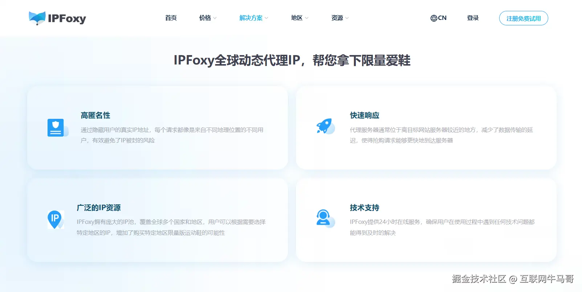
Task: Click the 技术支持 card title
Action: (365, 208)
